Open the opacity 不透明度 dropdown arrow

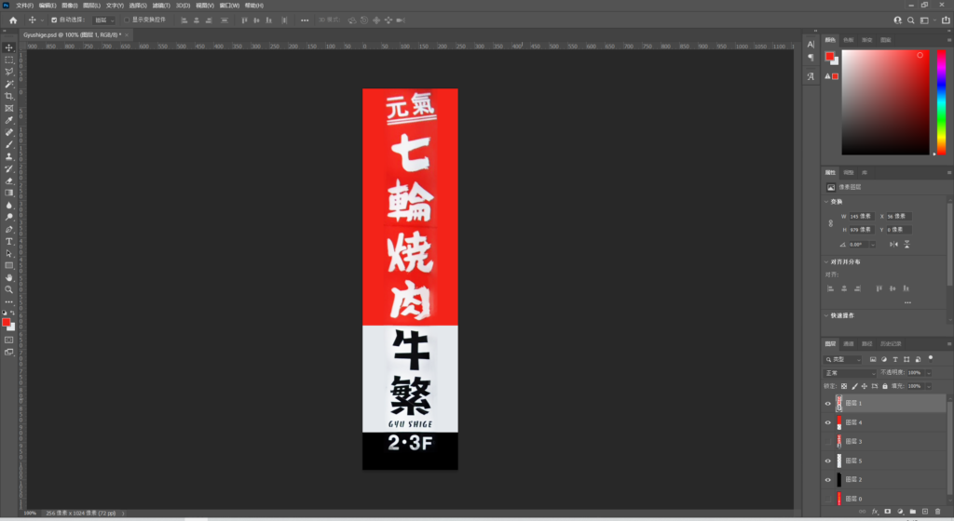tap(929, 373)
